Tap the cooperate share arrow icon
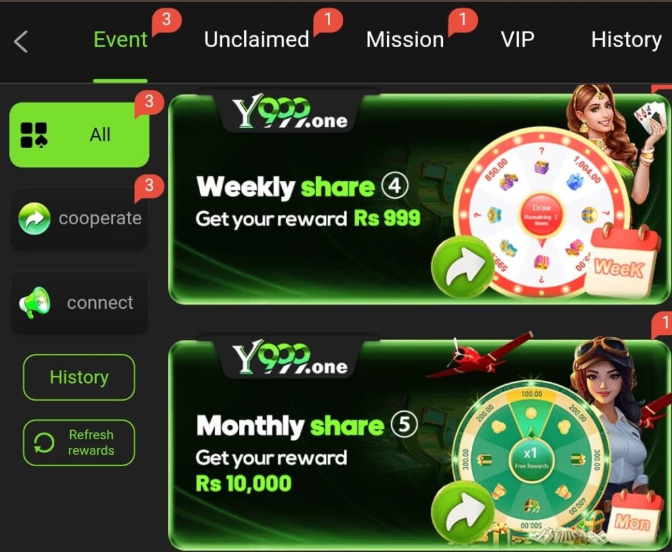This screenshot has width=672, height=552. tap(34, 218)
